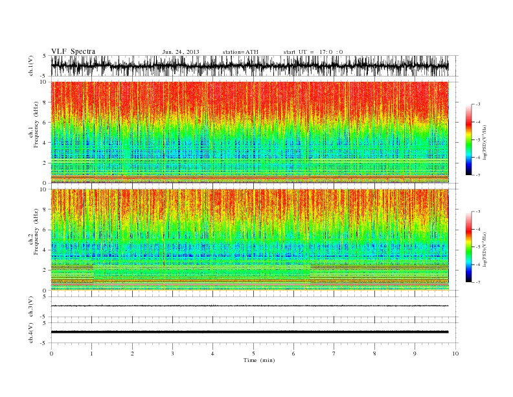The height and width of the screenshot is (397, 513).
Task: Click lower colorbar 'log(PSD)(V²/Hz)' label
Action: [x=485, y=249]
